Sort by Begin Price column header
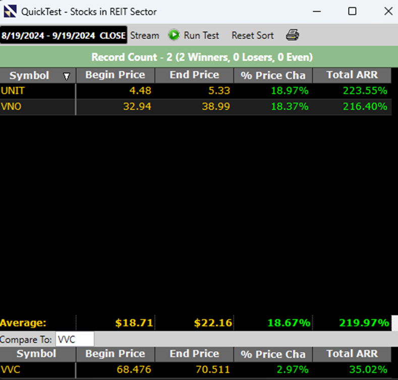The width and height of the screenshot is (398, 380). point(115,75)
